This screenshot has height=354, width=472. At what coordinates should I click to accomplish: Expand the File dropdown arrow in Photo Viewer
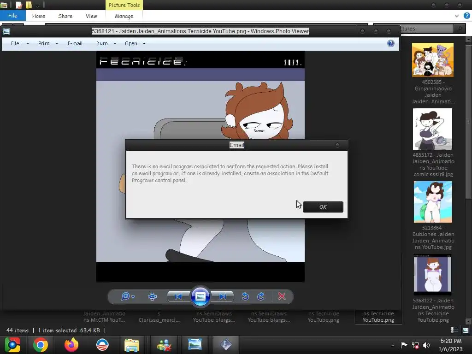point(28,44)
